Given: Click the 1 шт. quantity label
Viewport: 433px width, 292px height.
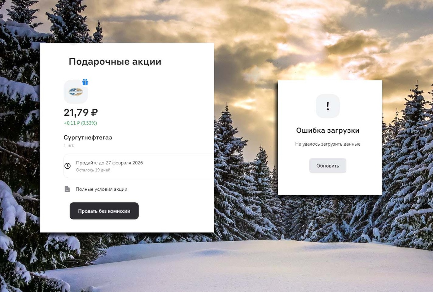Looking at the screenshot, I should tap(69, 146).
